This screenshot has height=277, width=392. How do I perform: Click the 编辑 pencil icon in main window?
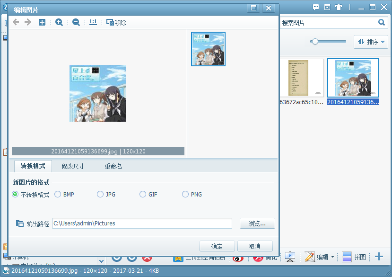tap(310, 257)
